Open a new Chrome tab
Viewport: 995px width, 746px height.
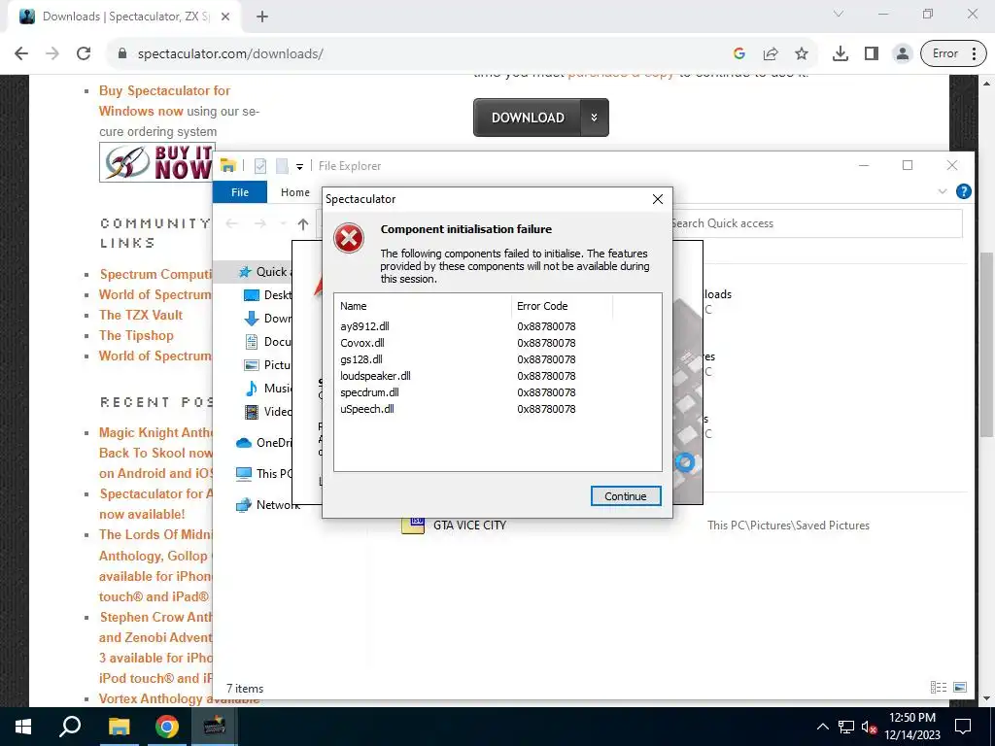(262, 17)
